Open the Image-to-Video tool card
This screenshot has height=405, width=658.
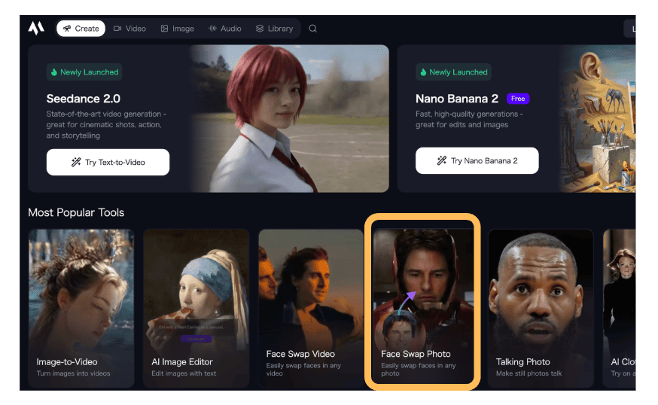(x=81, y=308)
